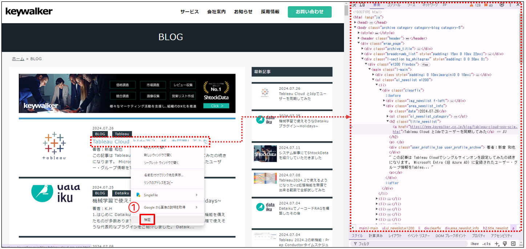
Task: Collapse the div wrap_page node
Action: (359, 43)
